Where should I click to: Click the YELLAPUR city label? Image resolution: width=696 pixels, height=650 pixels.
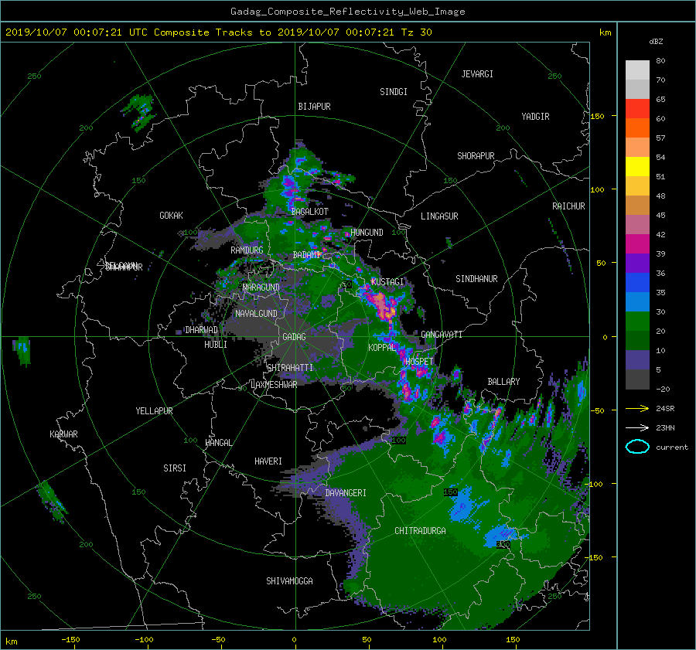pyautogui.click(x=154, y=411)
